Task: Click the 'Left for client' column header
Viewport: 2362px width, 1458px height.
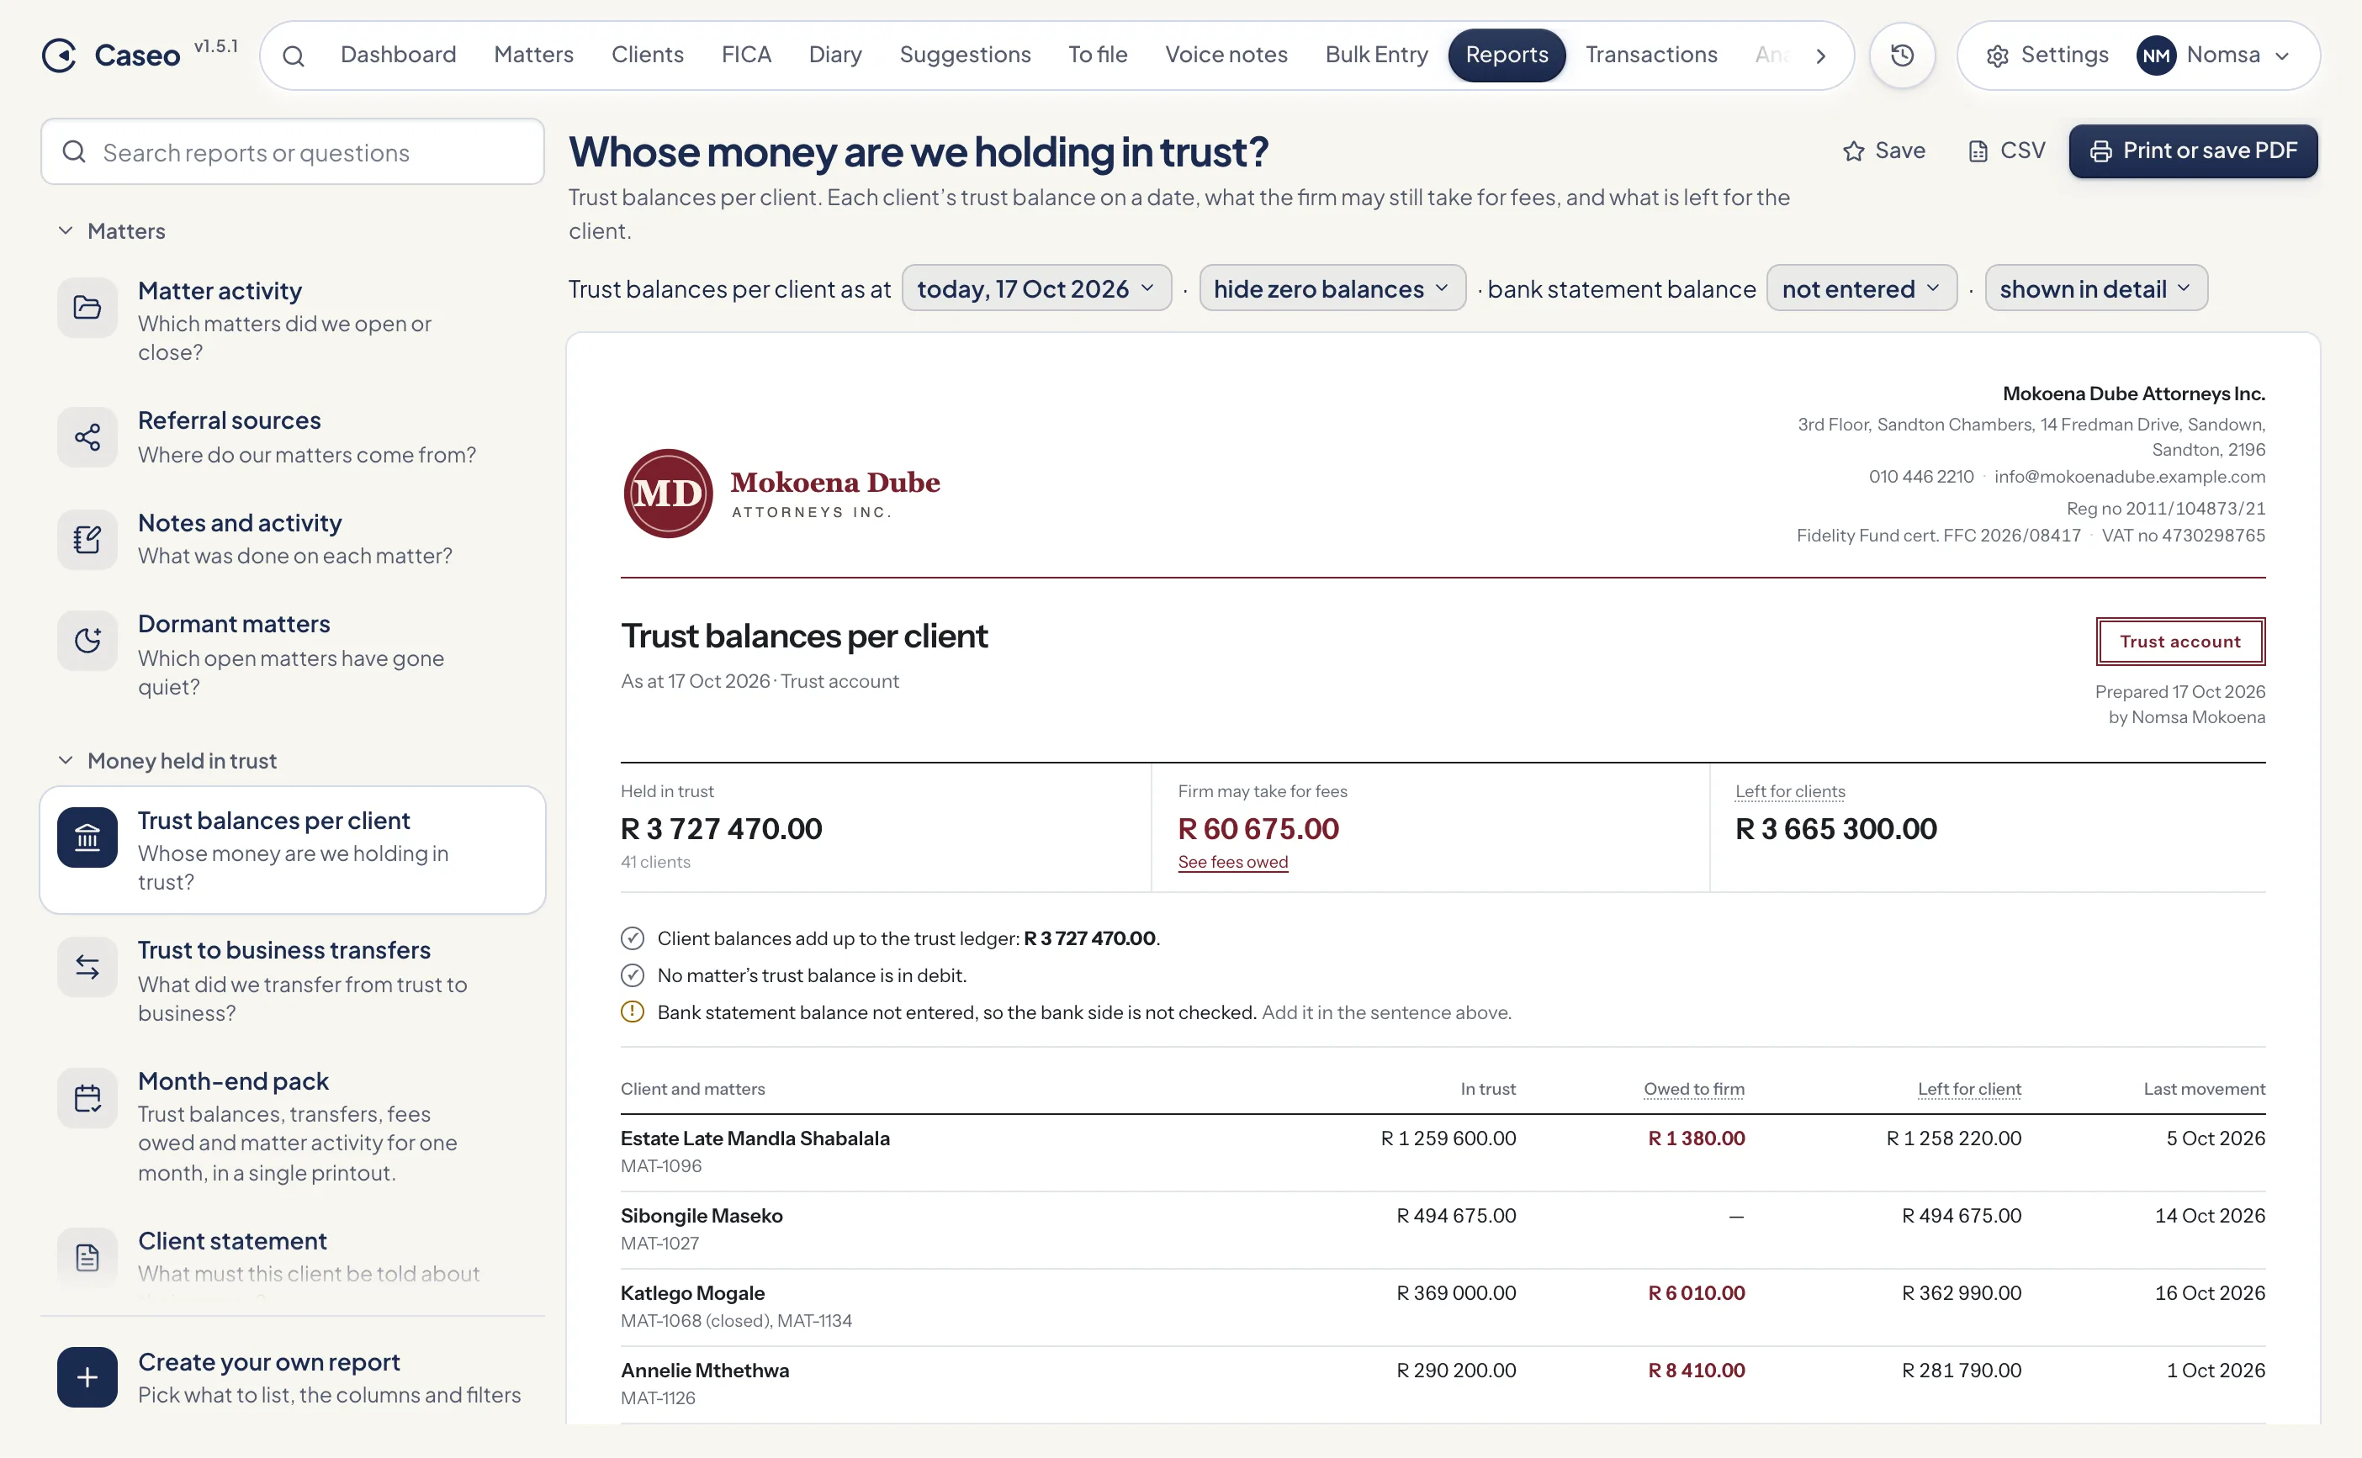Action: (x=1968, y=1089)
